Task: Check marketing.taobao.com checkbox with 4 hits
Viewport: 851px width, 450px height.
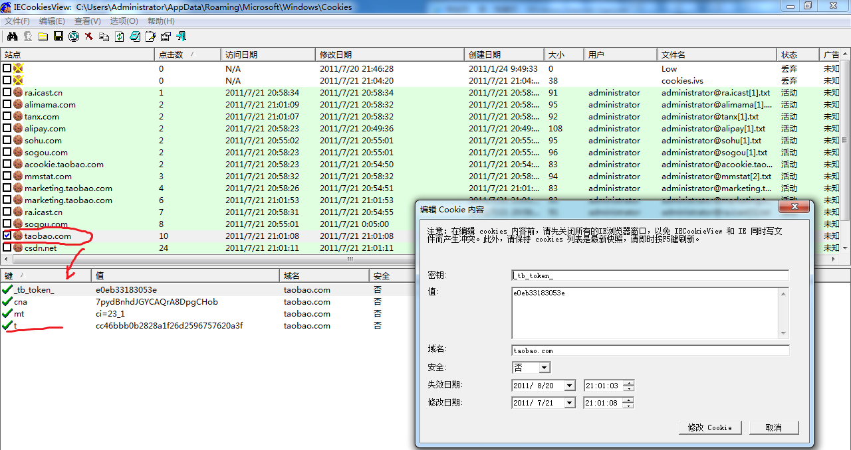Action: 7,188
